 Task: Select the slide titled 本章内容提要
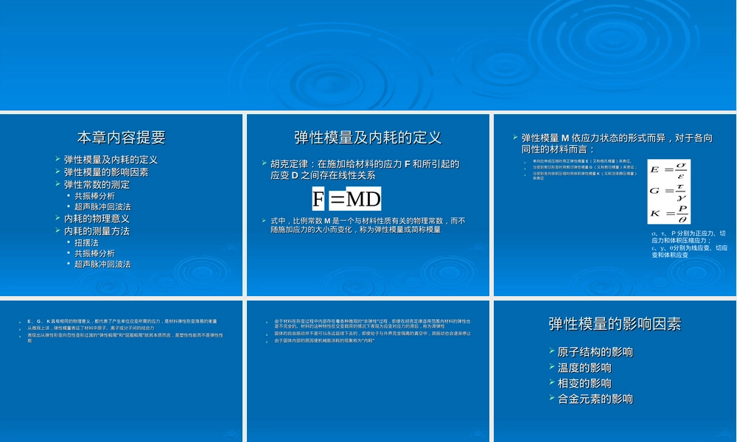(x=121, y=205)
